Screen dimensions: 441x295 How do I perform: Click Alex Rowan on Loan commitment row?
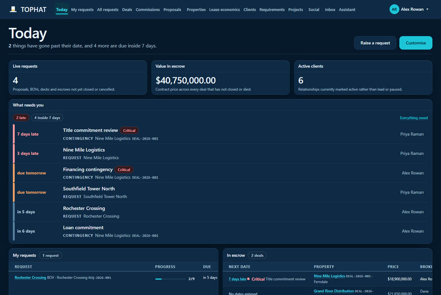[x=412, y=231]
